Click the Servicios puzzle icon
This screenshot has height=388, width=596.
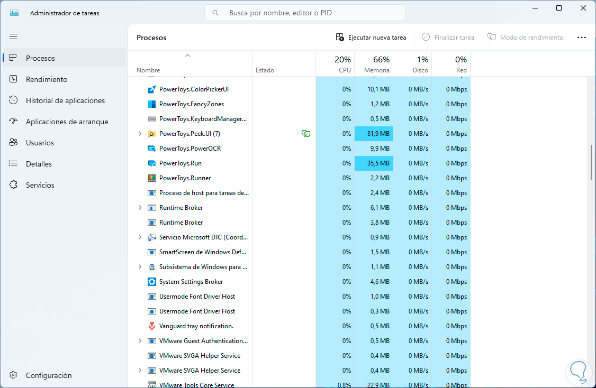pos(13,185)
